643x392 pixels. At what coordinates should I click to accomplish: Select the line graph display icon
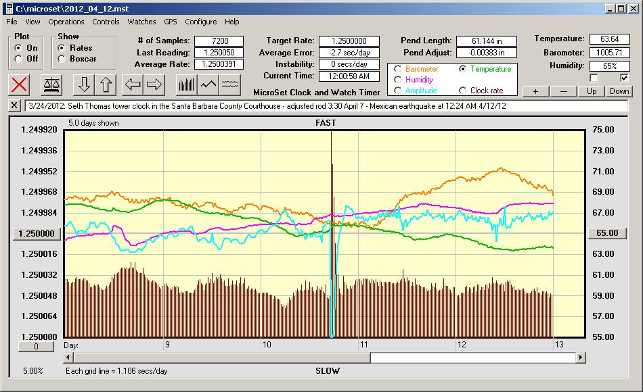[208, 84]
